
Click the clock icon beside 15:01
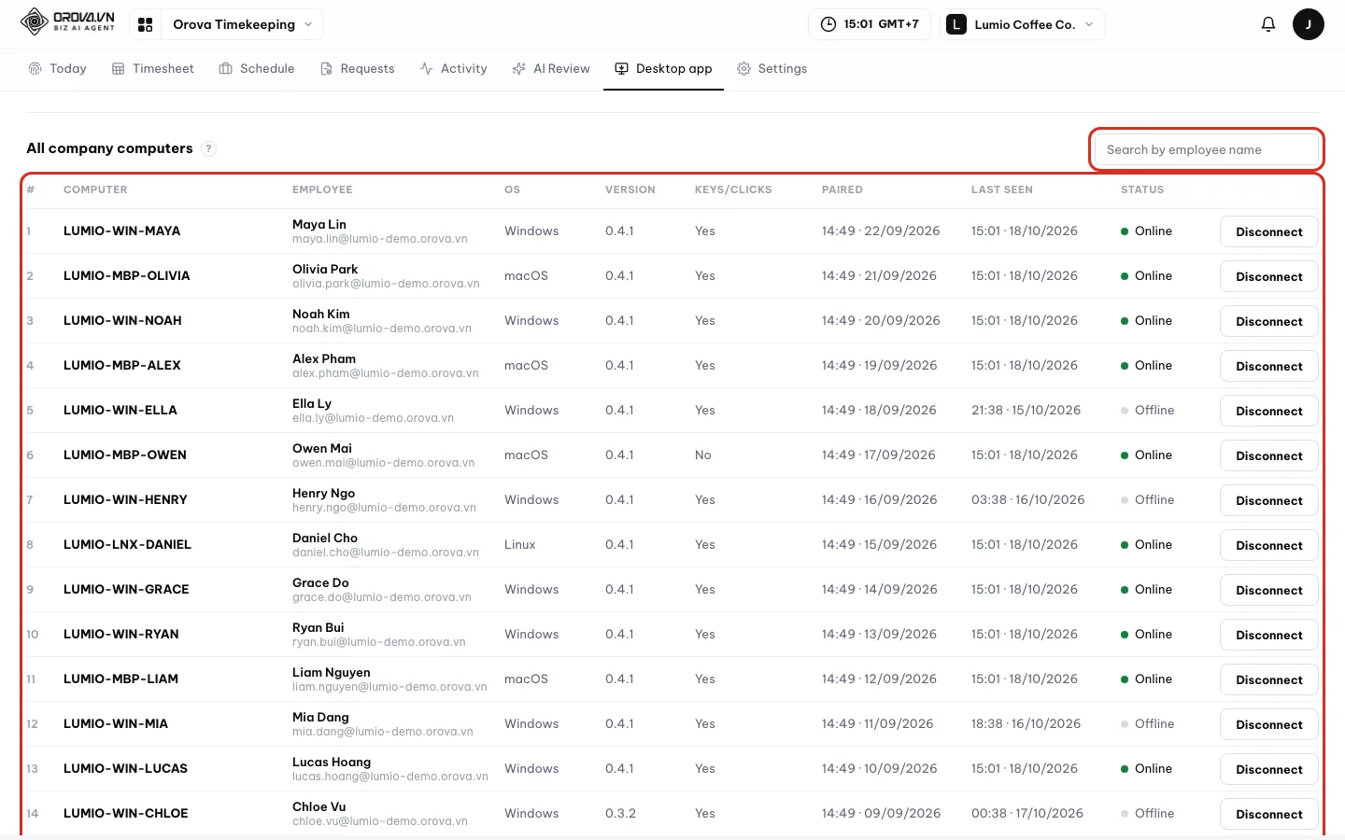pyautogui.click(x=828, y=24)
